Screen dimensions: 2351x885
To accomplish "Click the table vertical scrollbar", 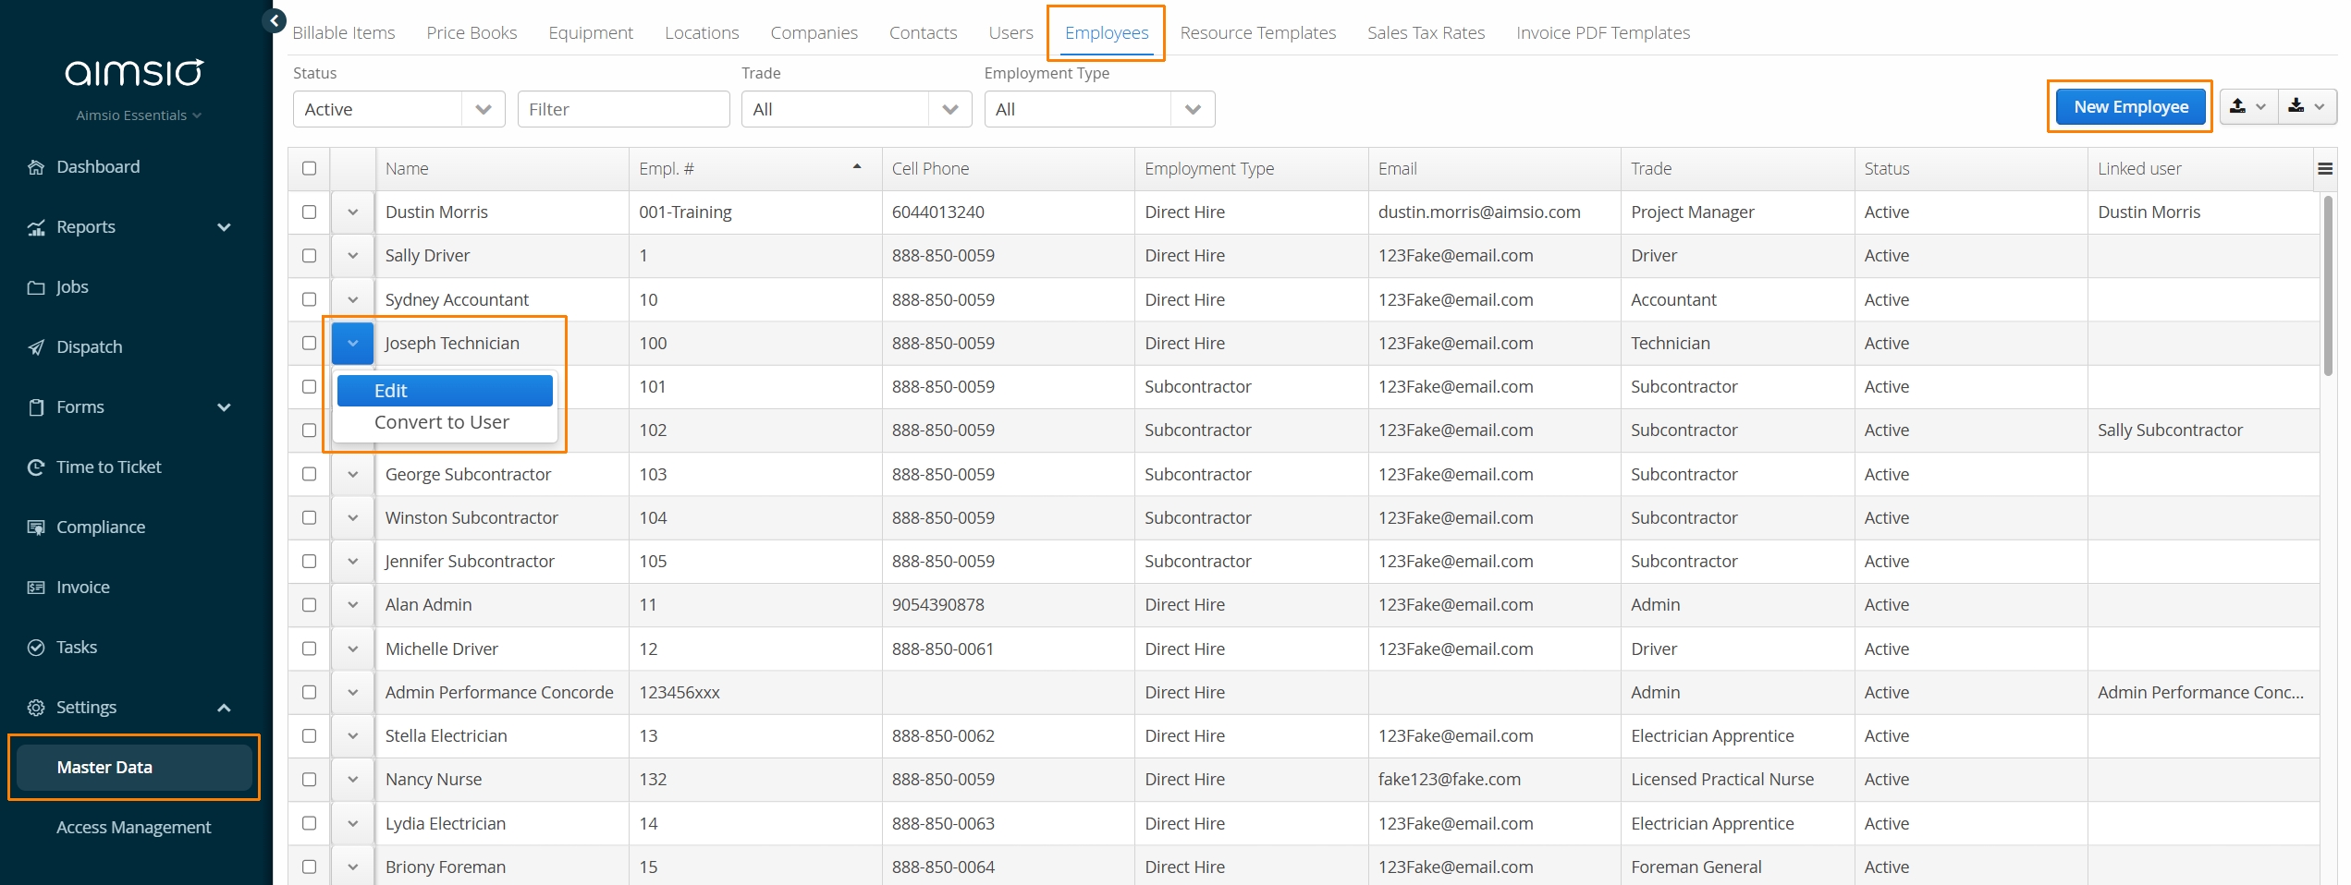I will pyautogui.click(x=2327, y=285).
